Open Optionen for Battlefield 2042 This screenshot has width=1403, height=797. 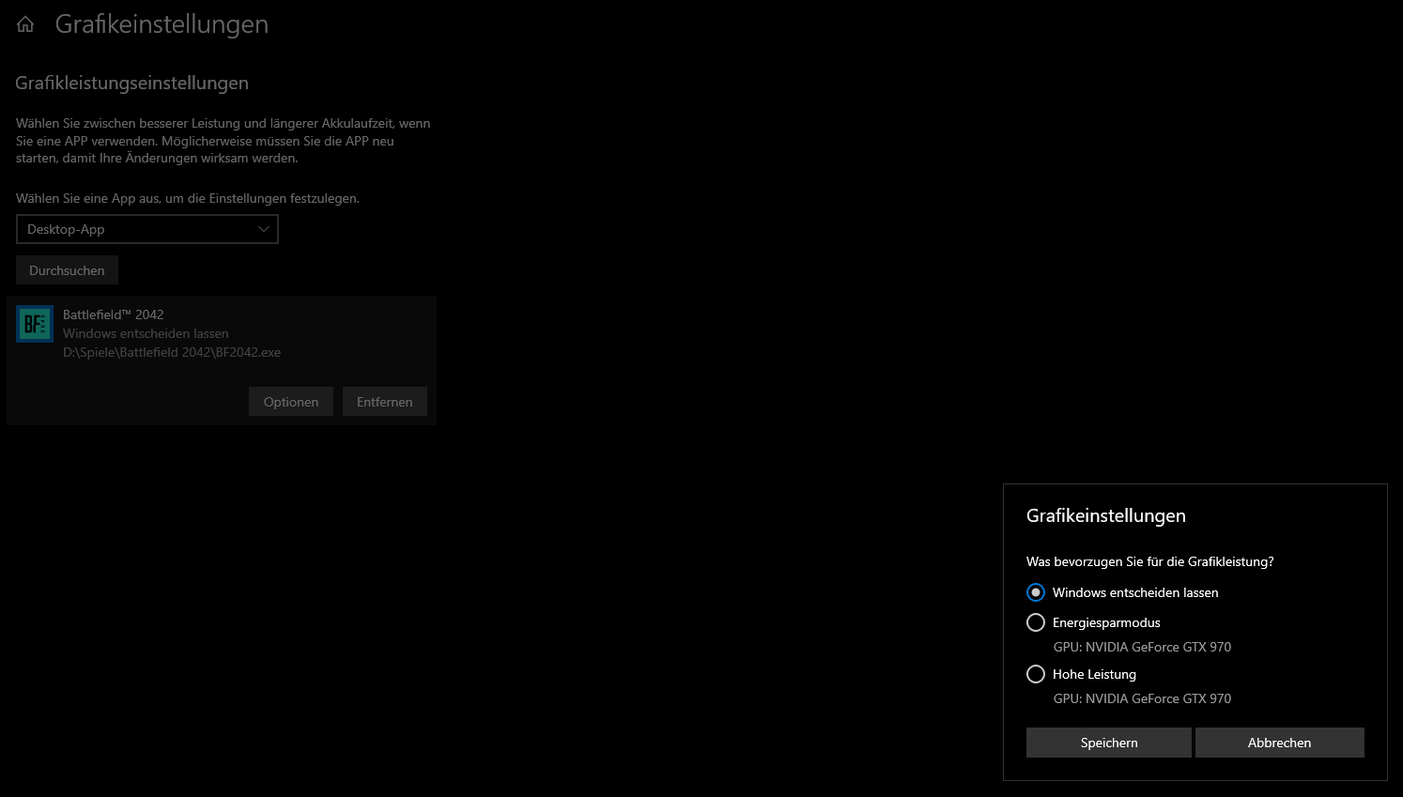point(290,402)
